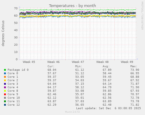Click the 30 value on the y-axis
Image resolution: width=145 pixels, height=115 pixels.
[x=16, y=38]
